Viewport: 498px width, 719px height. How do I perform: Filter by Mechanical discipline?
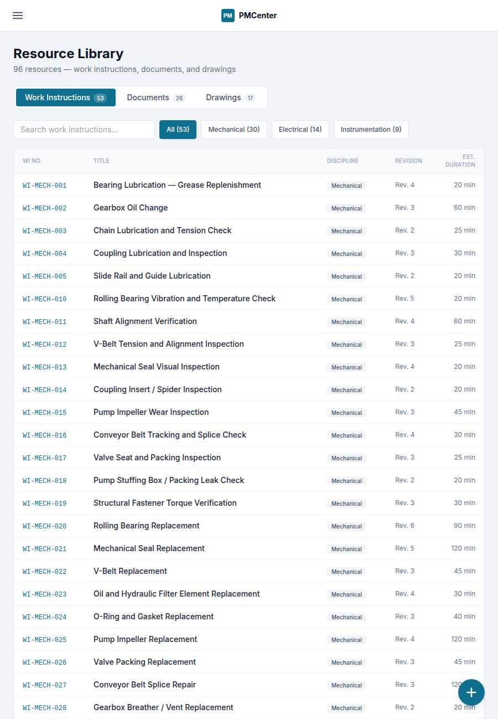pyautogui.click(x=234, y=129)
